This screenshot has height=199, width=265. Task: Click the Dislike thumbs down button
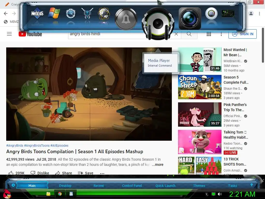pyautogui.click(x=40, y=173)
